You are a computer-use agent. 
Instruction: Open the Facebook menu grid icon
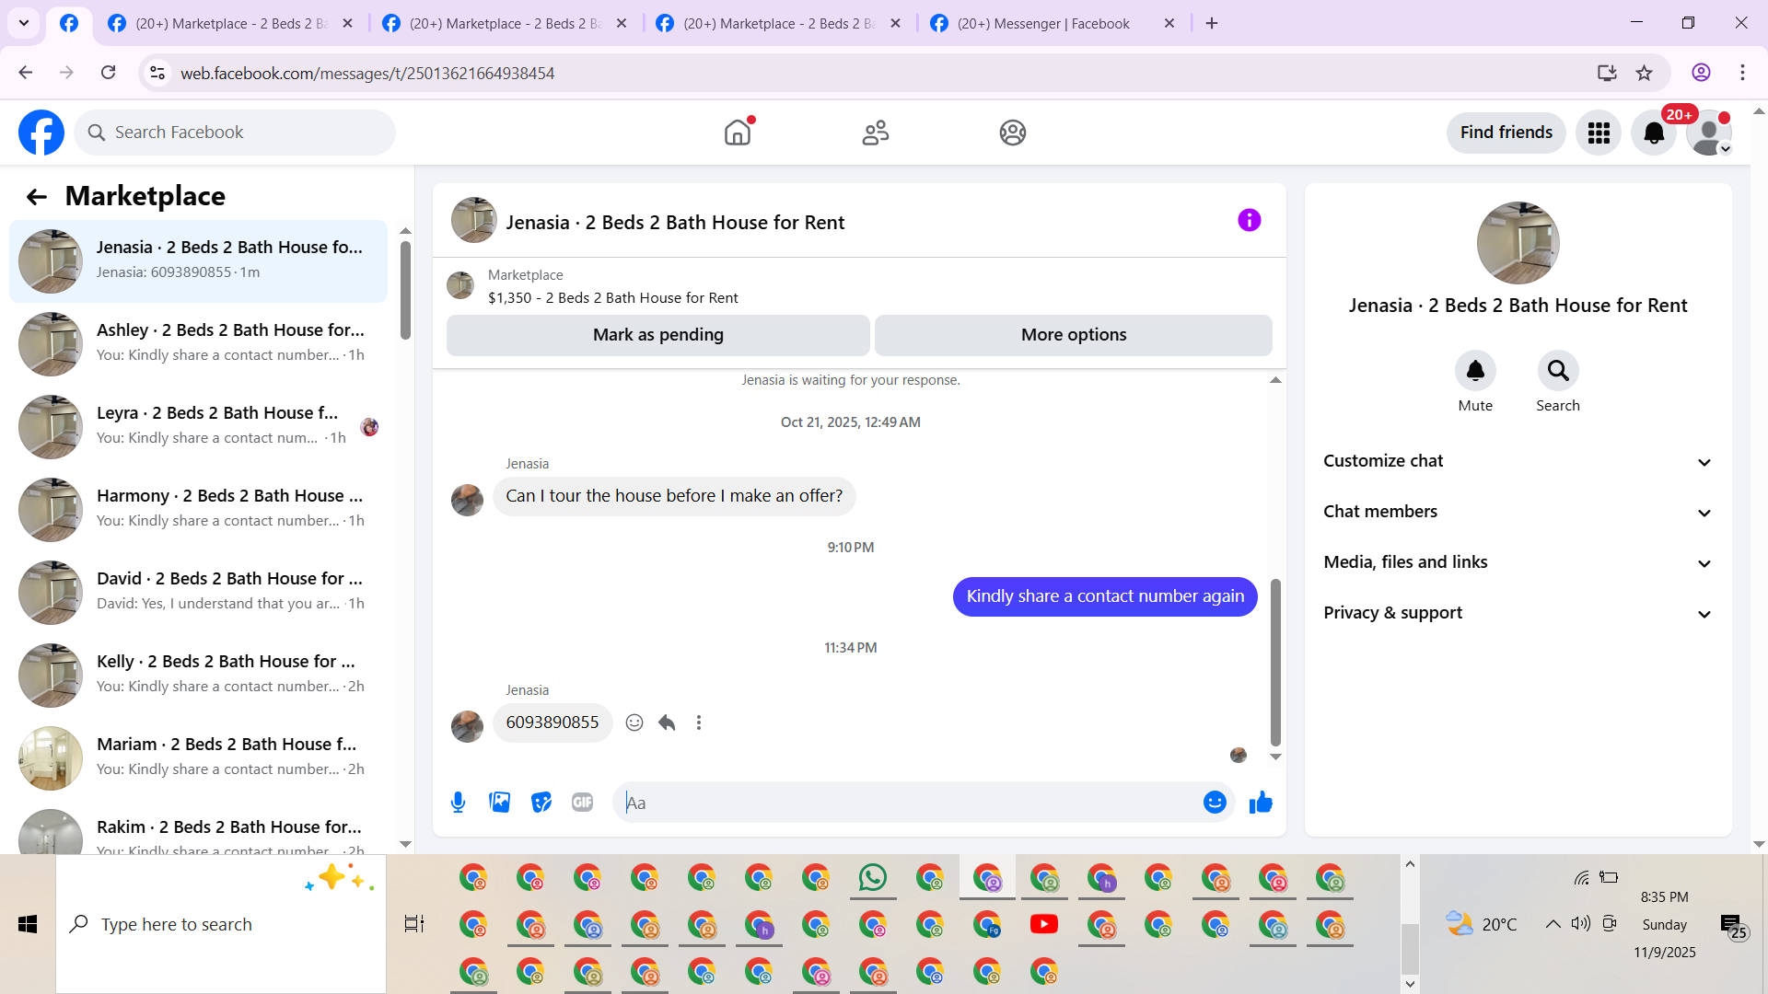1599,133
